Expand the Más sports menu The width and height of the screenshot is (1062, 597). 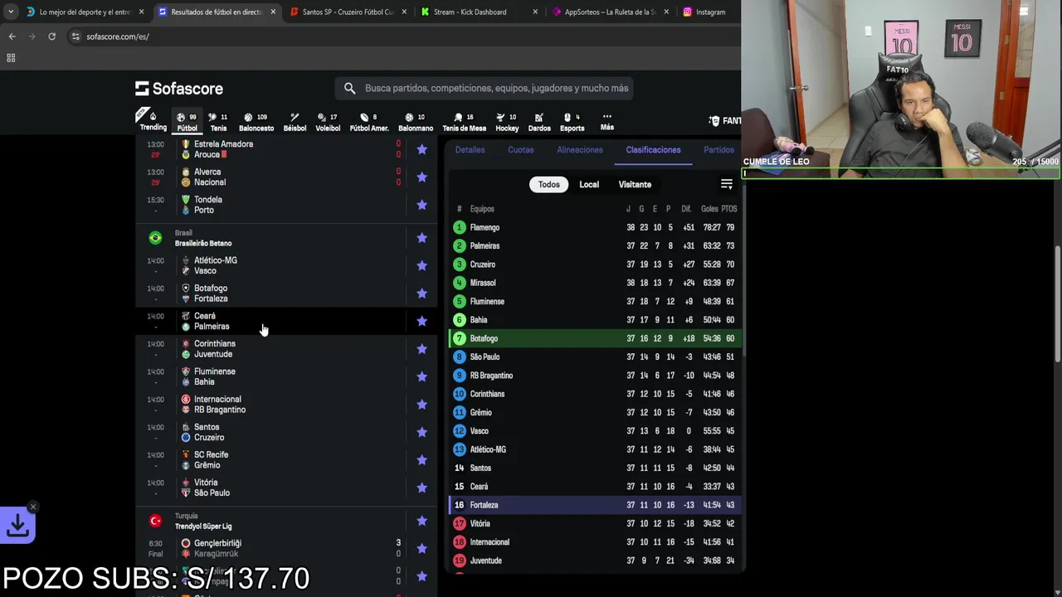click(x=607, y=122)
